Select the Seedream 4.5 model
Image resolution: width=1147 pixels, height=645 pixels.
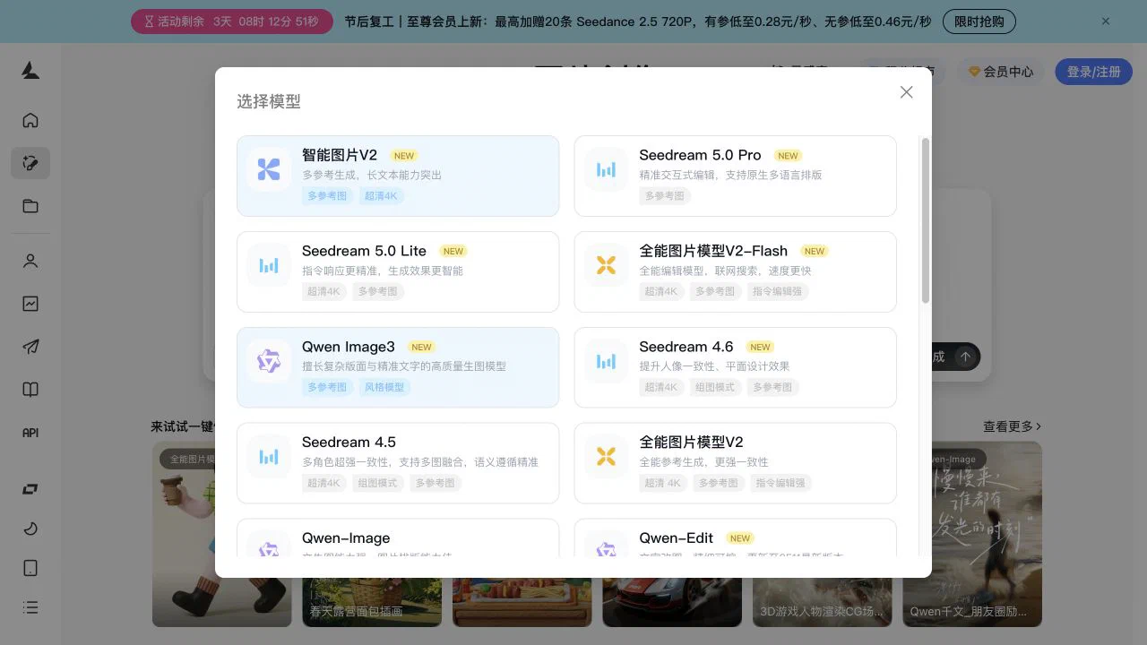[x=398, y=463]
